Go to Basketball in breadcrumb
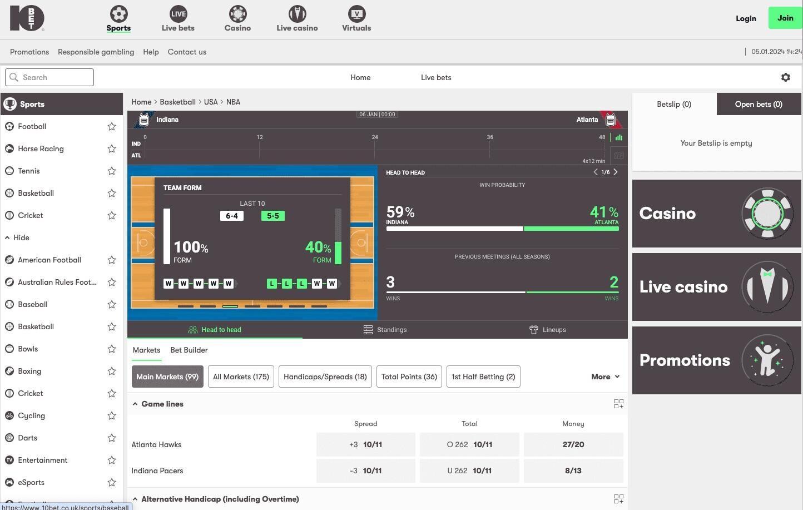The width and height of the screenshot is (803, 510). [x=177, y=102]
